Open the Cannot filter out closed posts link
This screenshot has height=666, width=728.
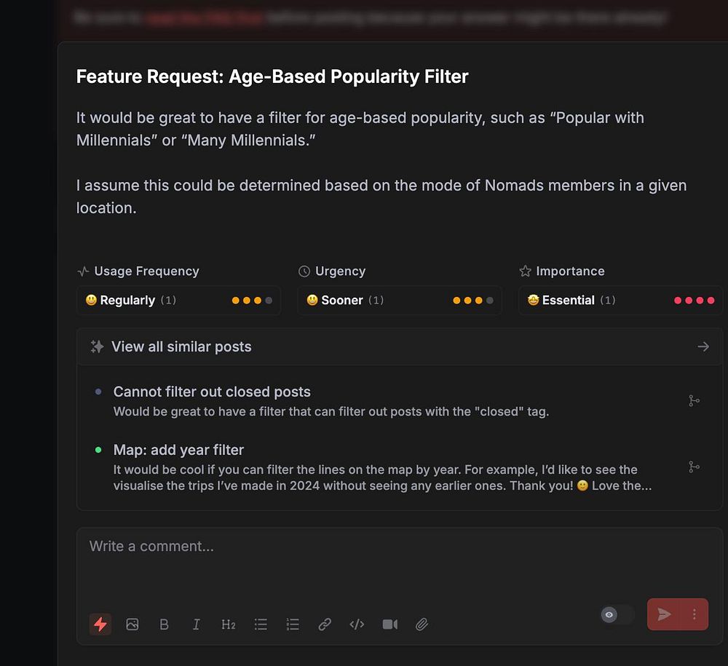point(212,392)
